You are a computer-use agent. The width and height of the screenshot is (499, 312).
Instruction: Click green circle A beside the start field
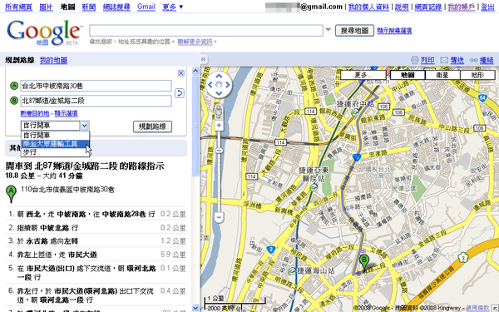[13, 86]
